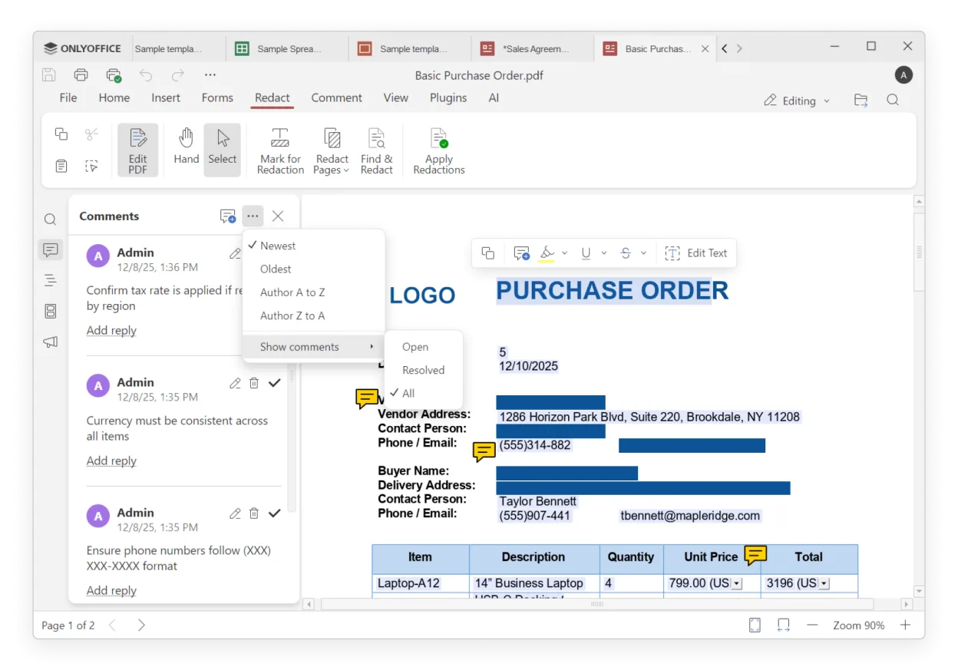Image resolution: width=958 pixels, height=670 pixels.
Task: Switch to the Comment ribbon tab
Action: [x=336, y=98]
